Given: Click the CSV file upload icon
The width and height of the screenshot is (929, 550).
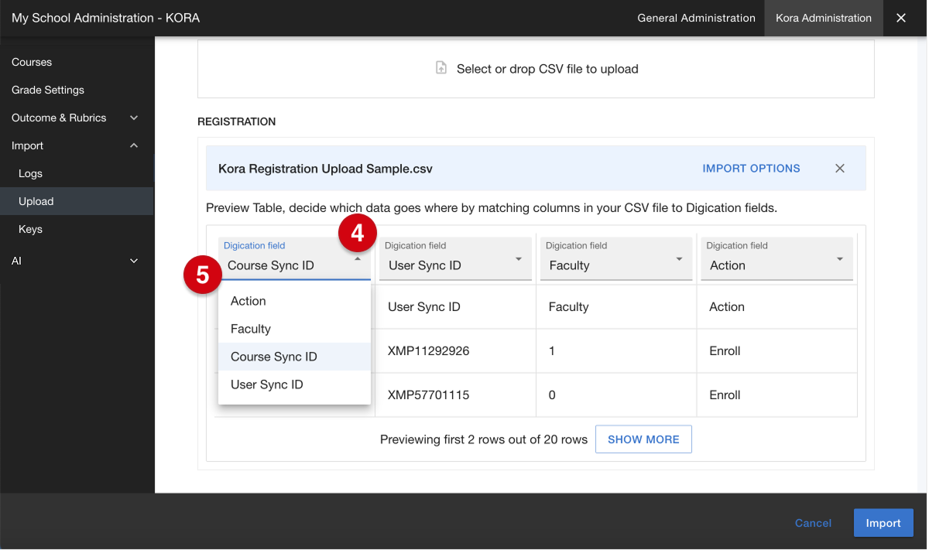Looking at the screenshot, I should [441, 69].
